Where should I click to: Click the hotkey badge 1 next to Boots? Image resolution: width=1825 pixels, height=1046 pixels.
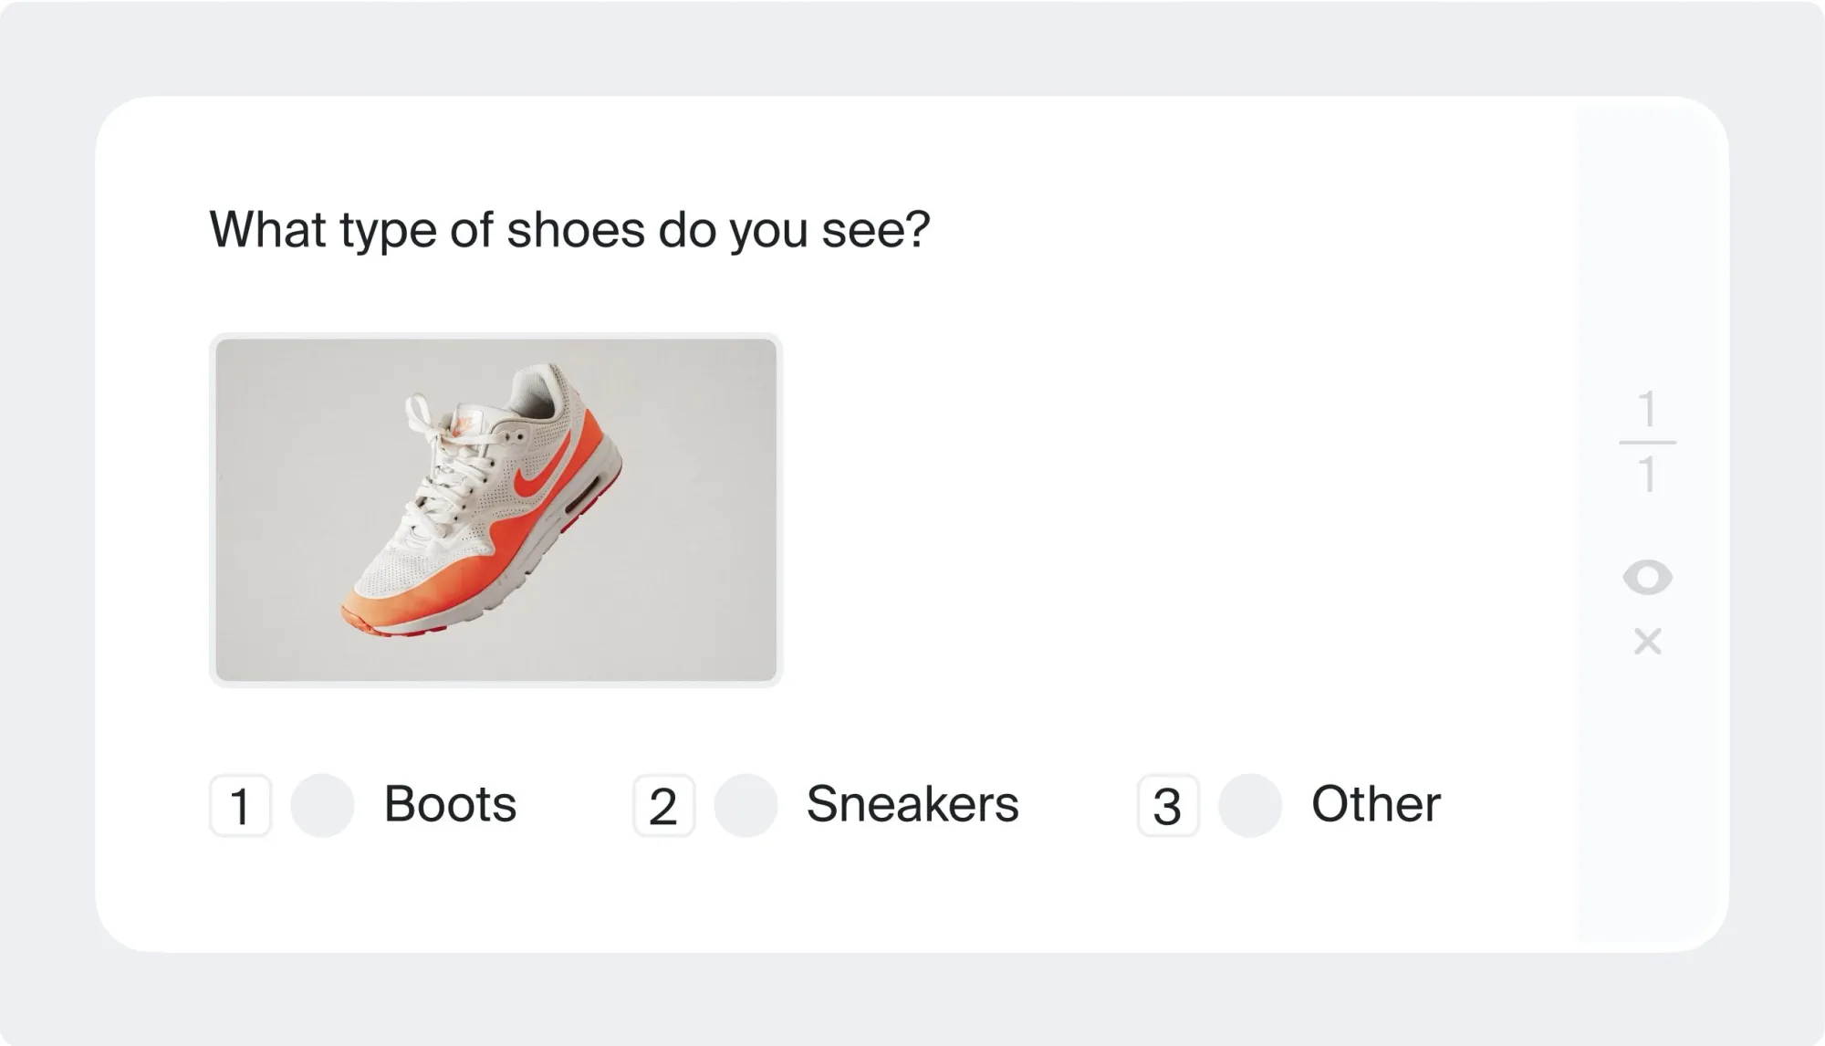click(241, 805)
